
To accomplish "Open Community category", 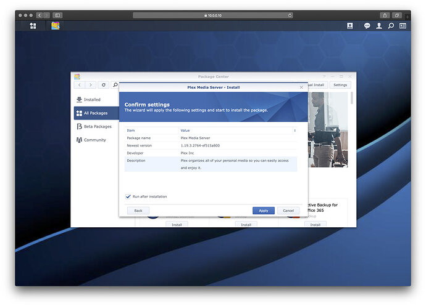I will tap(96, 140).
